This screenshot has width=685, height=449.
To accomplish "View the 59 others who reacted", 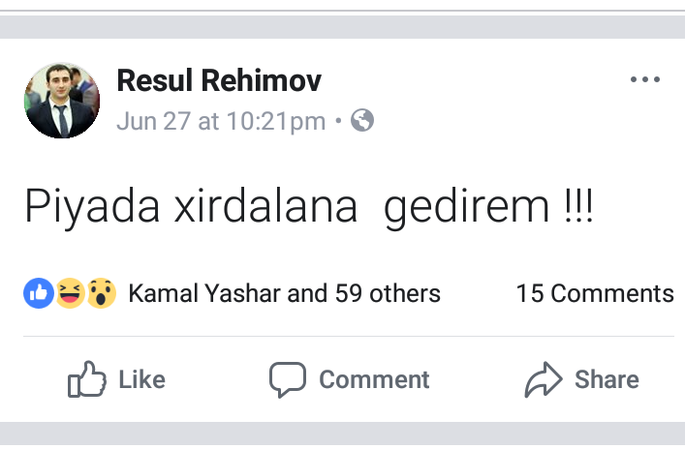I will [388, 293].
